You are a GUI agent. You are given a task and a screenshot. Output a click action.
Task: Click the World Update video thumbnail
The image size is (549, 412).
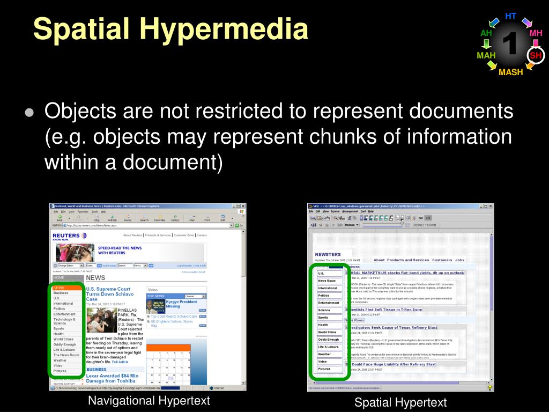[156, 306]
